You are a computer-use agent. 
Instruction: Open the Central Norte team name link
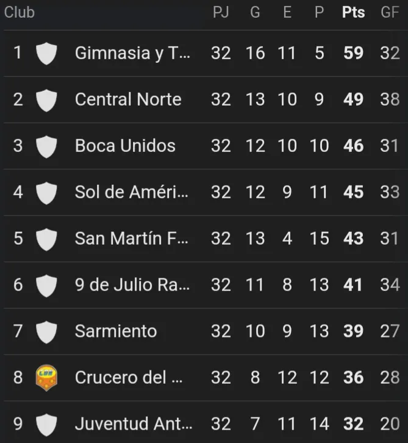coord(128,99)
